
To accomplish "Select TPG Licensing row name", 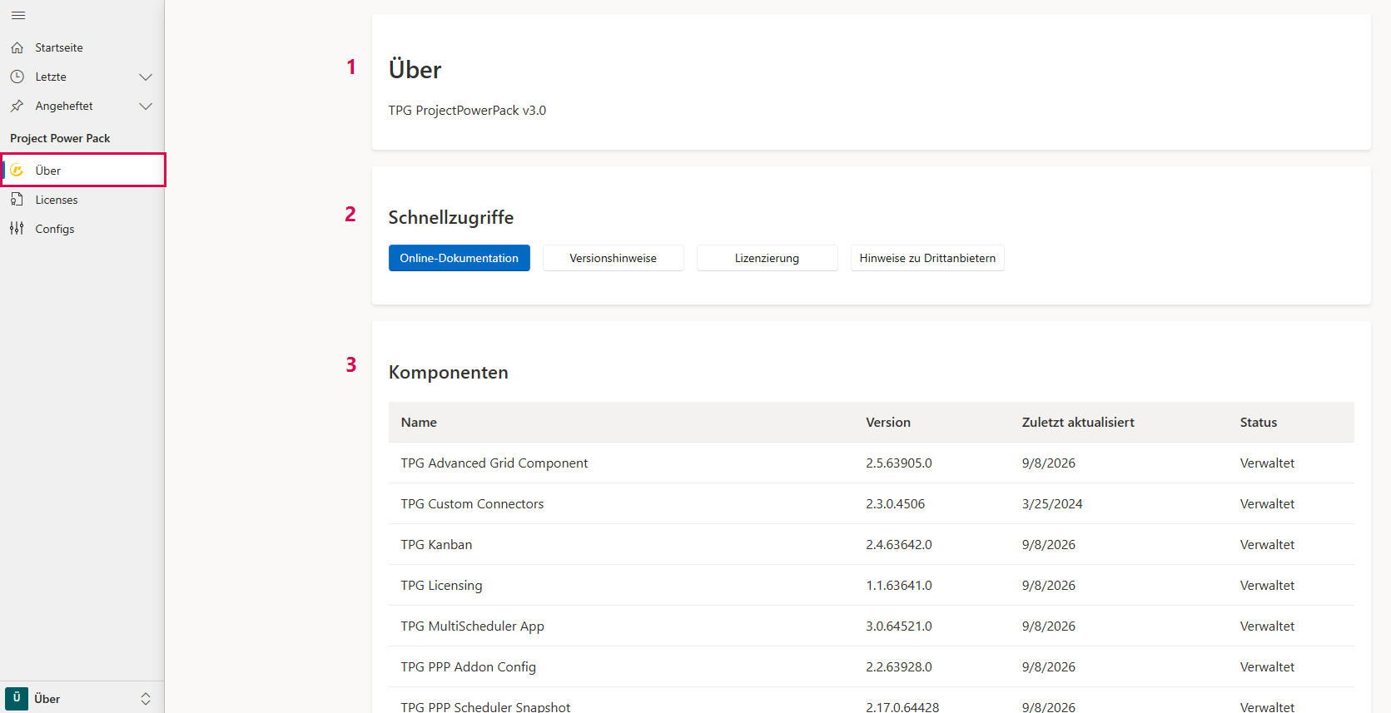I will (x=441, y=586).
